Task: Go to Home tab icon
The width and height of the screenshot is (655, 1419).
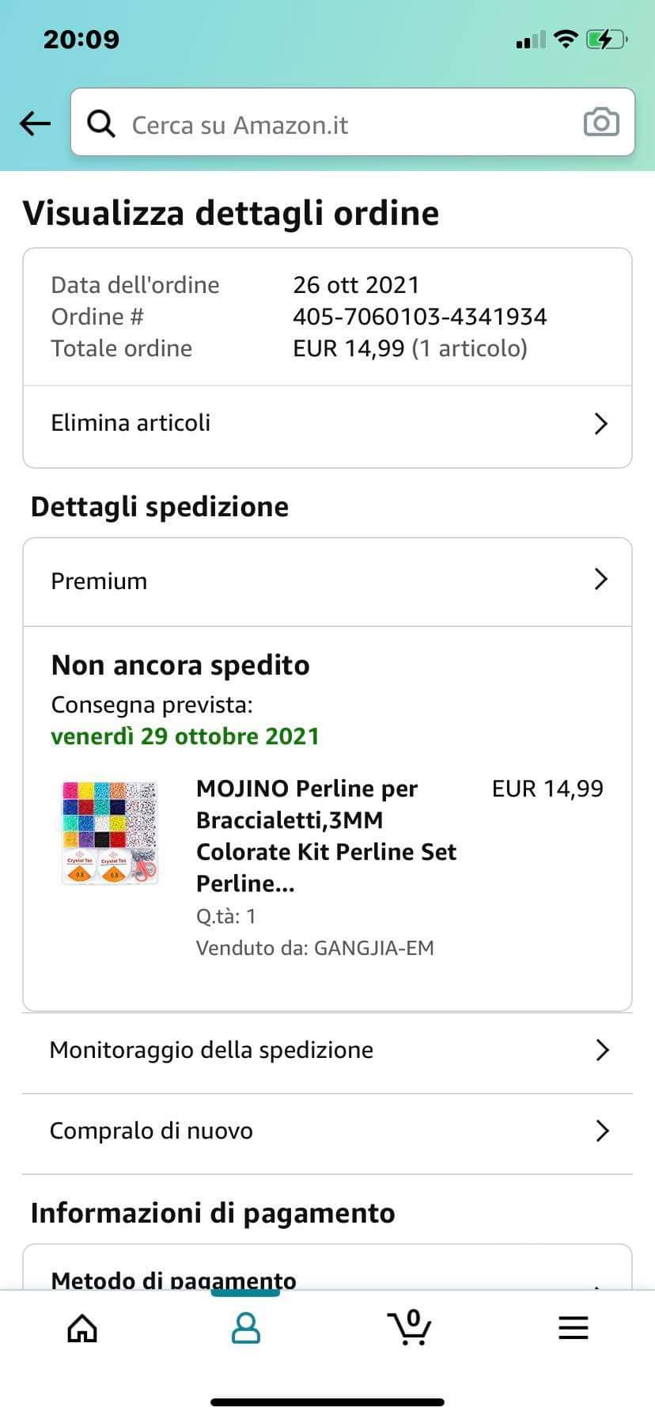Action: point(82,1328)
